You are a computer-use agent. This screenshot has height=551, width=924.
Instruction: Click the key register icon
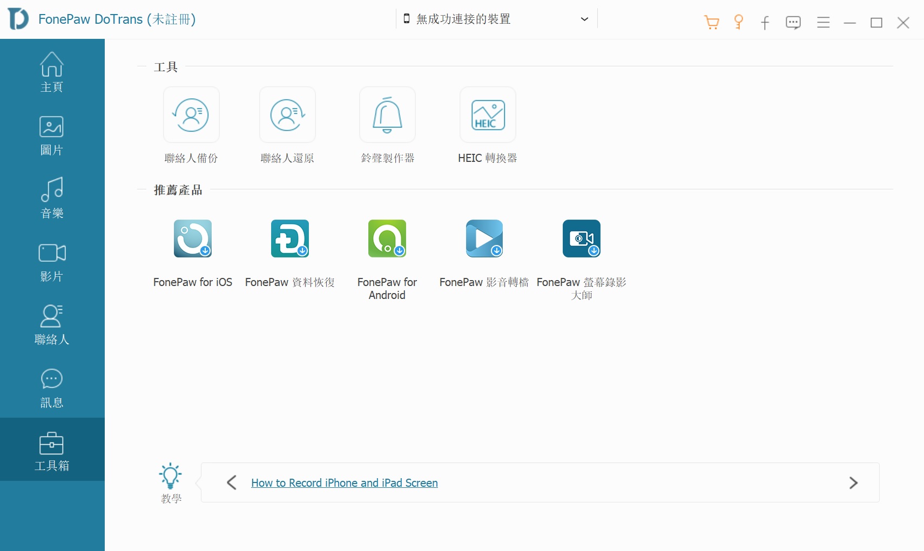pyautogui.click(x=738, y=22)
